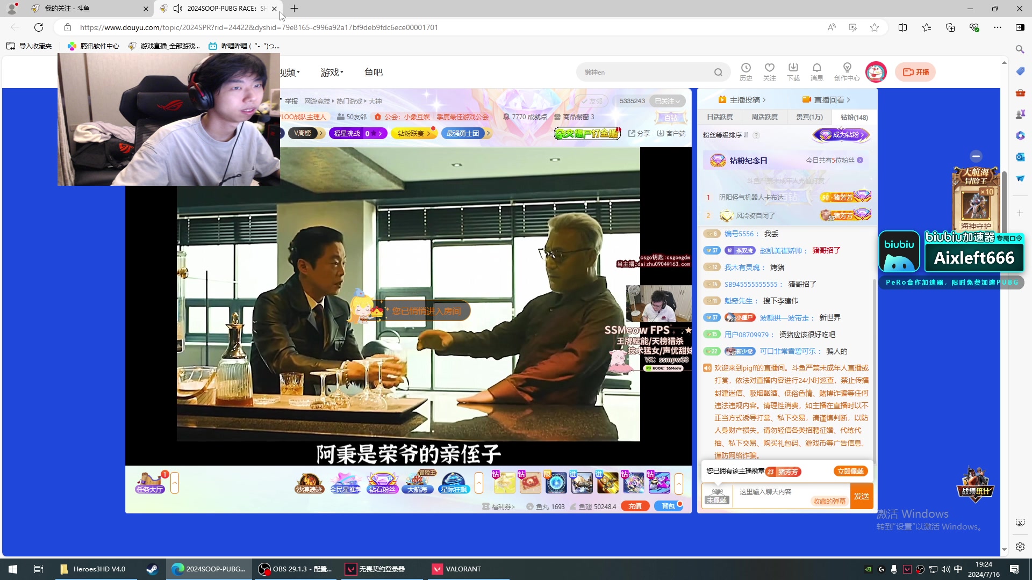Switch to the 周活跃度 tab
The image size is (1032, 580).
764,117
